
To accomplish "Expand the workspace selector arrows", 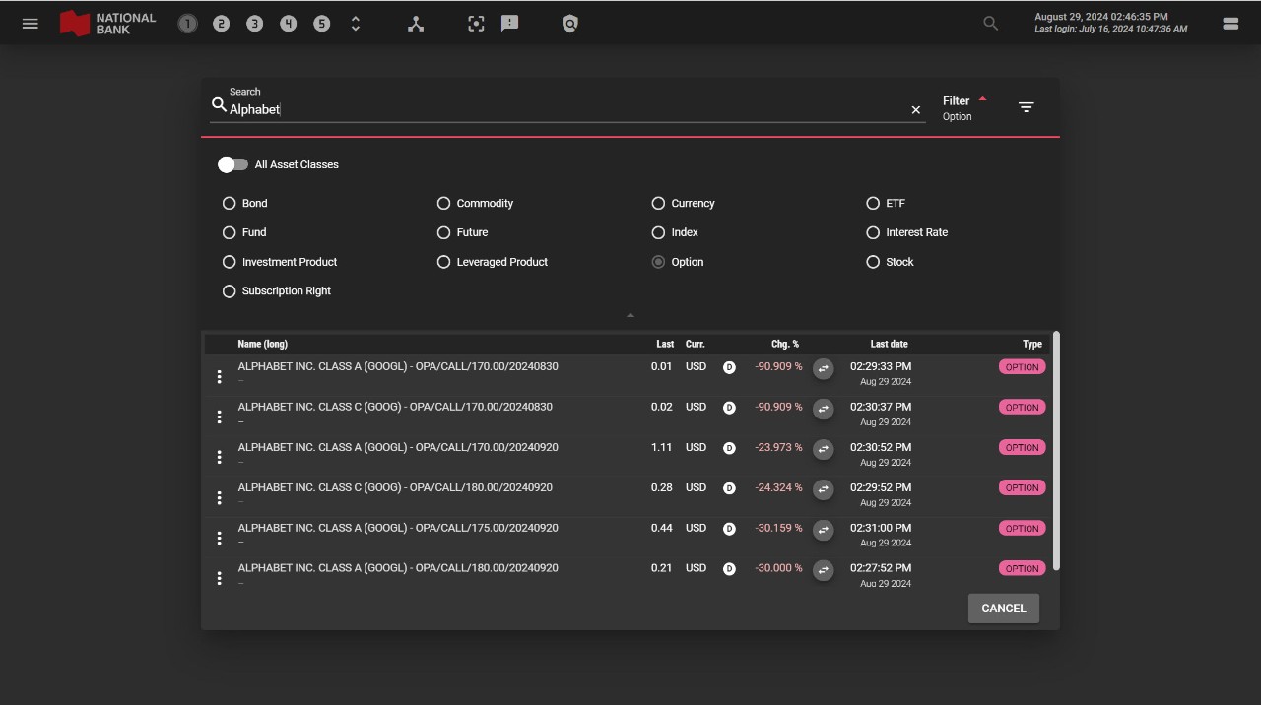I will pyautogui.click(x=356, y=24).
